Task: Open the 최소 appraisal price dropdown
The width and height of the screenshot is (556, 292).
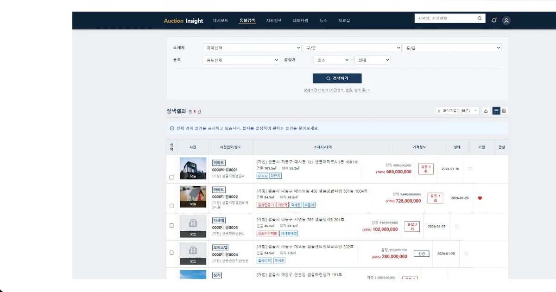Action: click(331, 60)
